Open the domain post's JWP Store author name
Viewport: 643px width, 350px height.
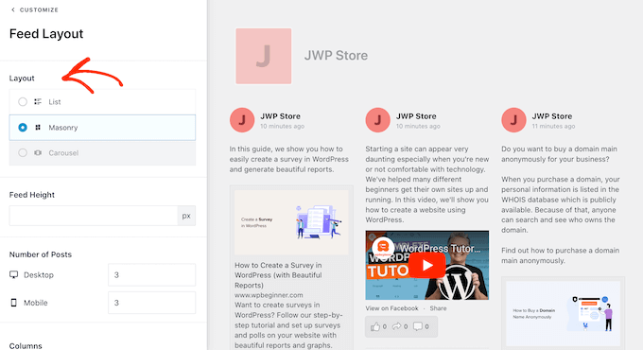[x=552, y=116]
